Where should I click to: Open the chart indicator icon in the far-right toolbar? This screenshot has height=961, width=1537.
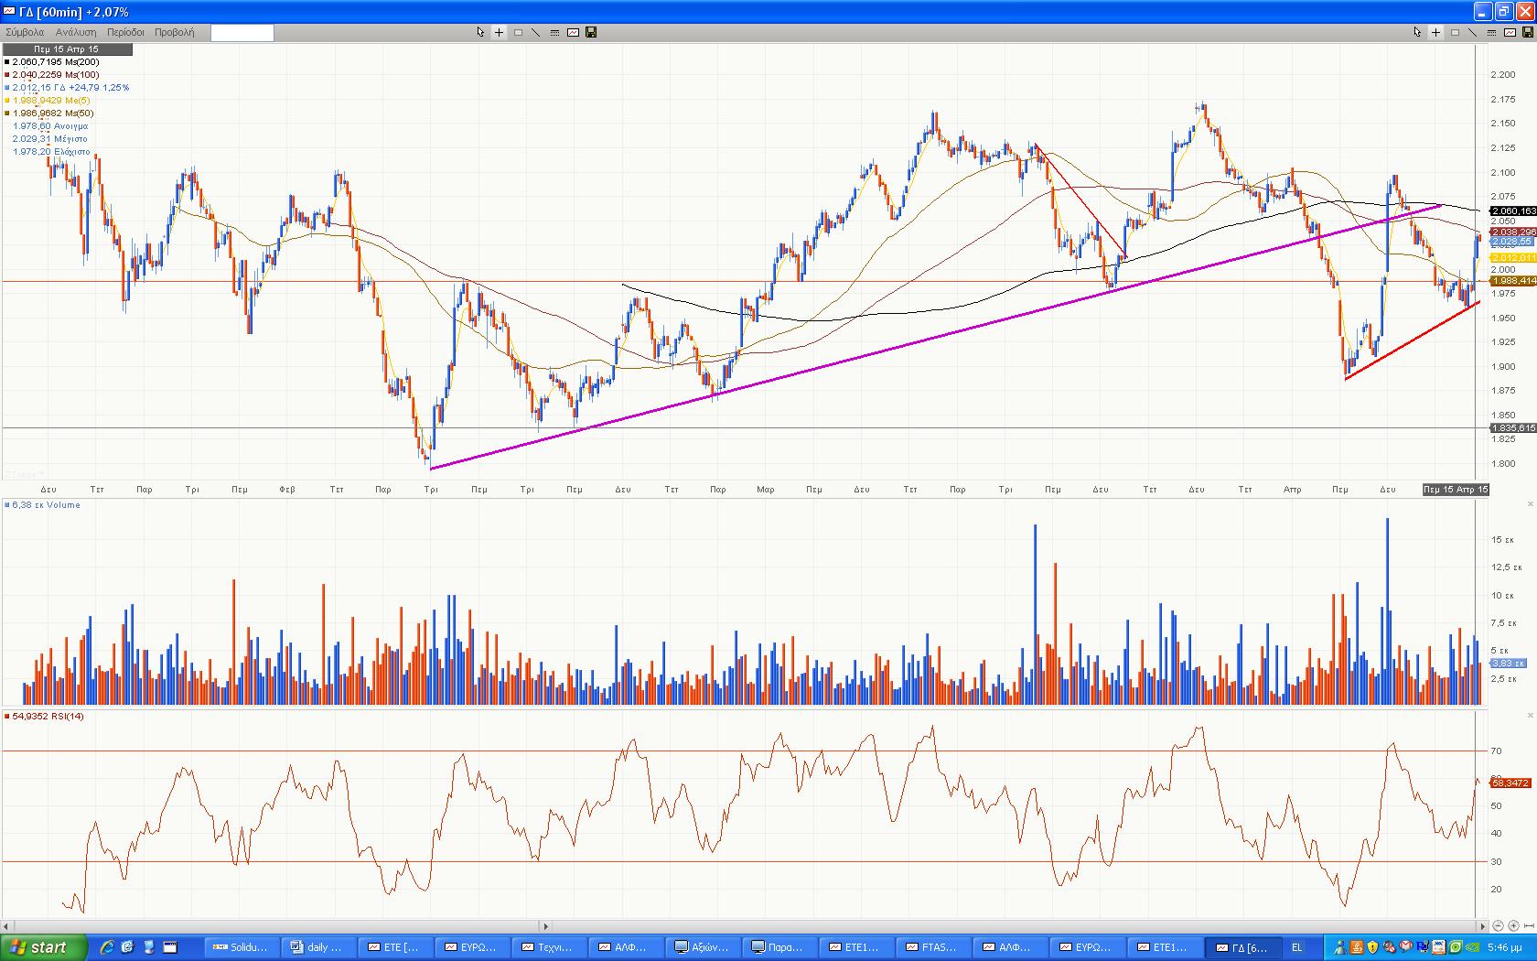(x=1510, y=32)
